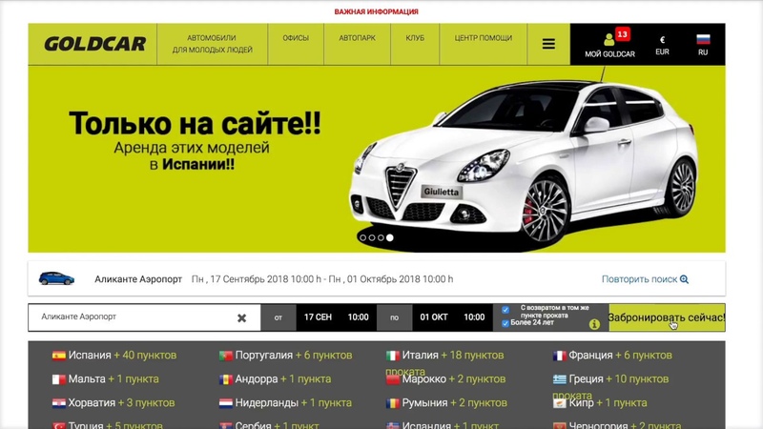The height and width of the screenshot is (429, 763).
Task: Toggle the return to same rental point checkbox
Action: point(505,310)
